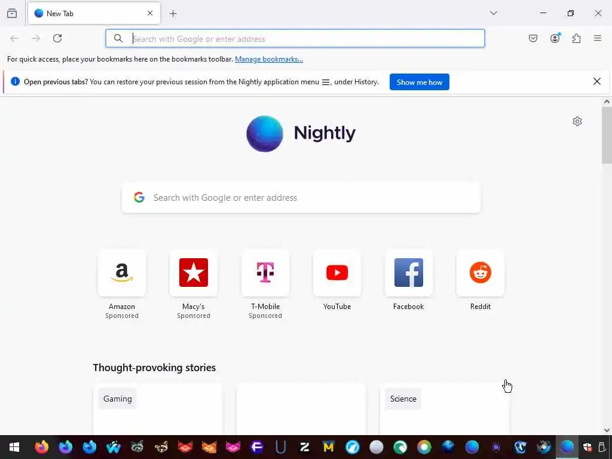Click the Gaming story topic label
612x459 pixels.
(118, 399)
